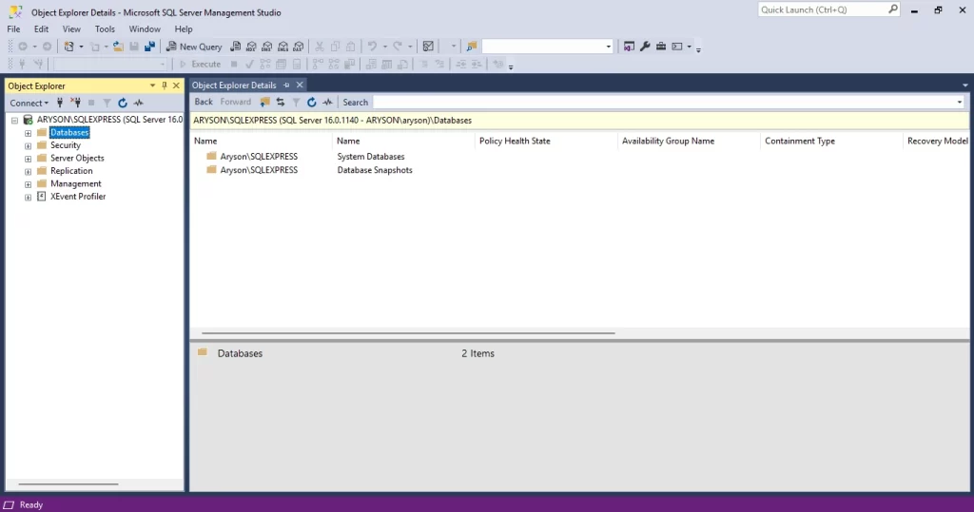974x512 pixels.
Task: Select the Database Snapshots row
Action: (375, 170)
